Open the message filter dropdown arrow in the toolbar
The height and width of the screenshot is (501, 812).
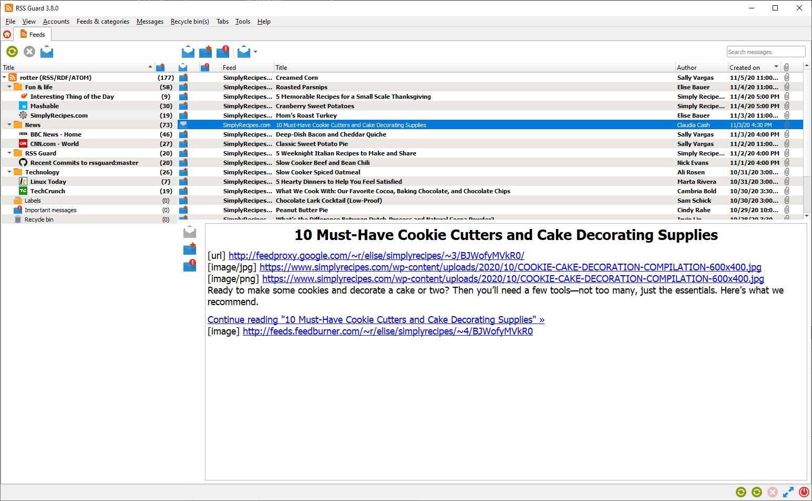pyautogui.click(x=255, y=52)
